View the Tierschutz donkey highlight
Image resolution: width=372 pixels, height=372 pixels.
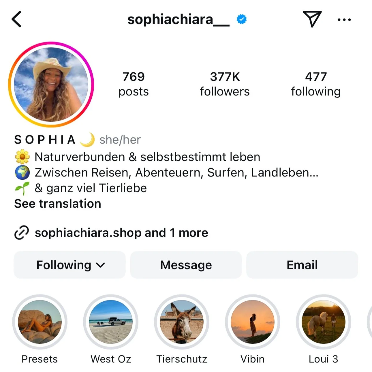tap(182, 322)
